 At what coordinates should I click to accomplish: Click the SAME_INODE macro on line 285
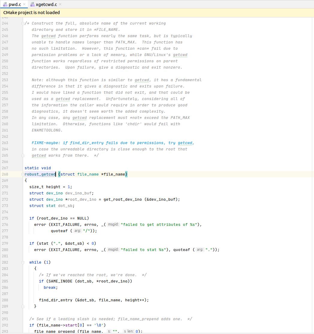(60, 281)
